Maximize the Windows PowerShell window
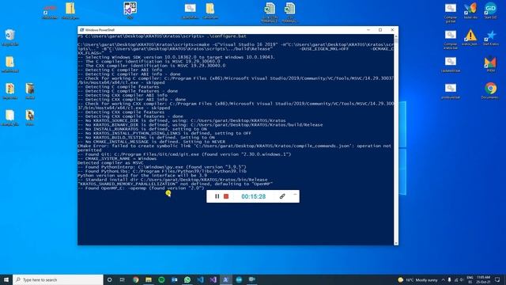 click(380, 30)
